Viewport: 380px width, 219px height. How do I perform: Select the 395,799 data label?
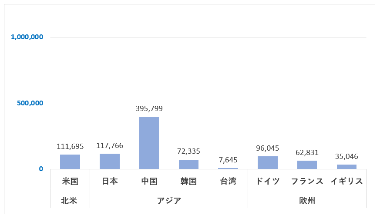[x=149, y=108]
